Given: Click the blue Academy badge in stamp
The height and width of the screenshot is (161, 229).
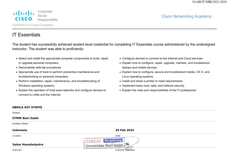Looking at the screenshot, I should [x=113, y=140].
